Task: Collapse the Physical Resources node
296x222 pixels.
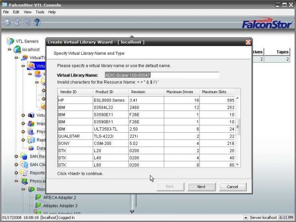Action: pos(16,181)
